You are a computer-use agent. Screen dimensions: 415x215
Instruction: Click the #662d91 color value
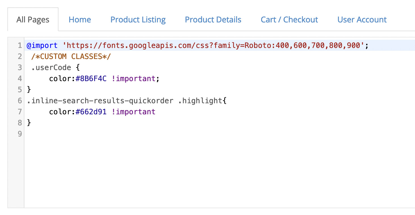[x=91, y=112]
